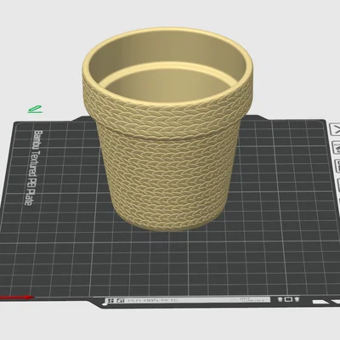Click the green plate name edit pencil
Image resolution: width=340 pixels, height=340 pixels.
(x=35, y=109)
